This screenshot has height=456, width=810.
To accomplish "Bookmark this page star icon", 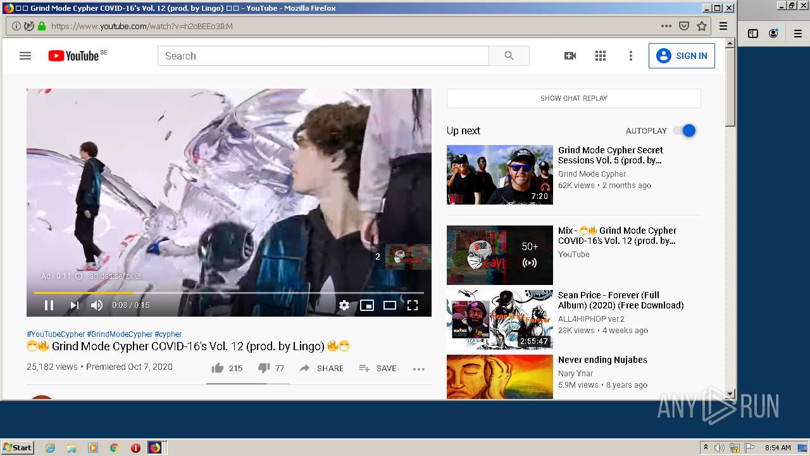I will pyautogui.click(x=702, y=26).
